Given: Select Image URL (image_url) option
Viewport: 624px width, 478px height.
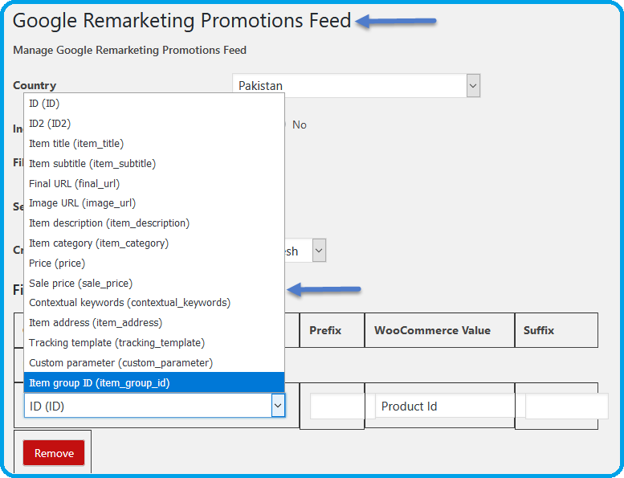Looking at the screenshot, I should coord(154,203).
